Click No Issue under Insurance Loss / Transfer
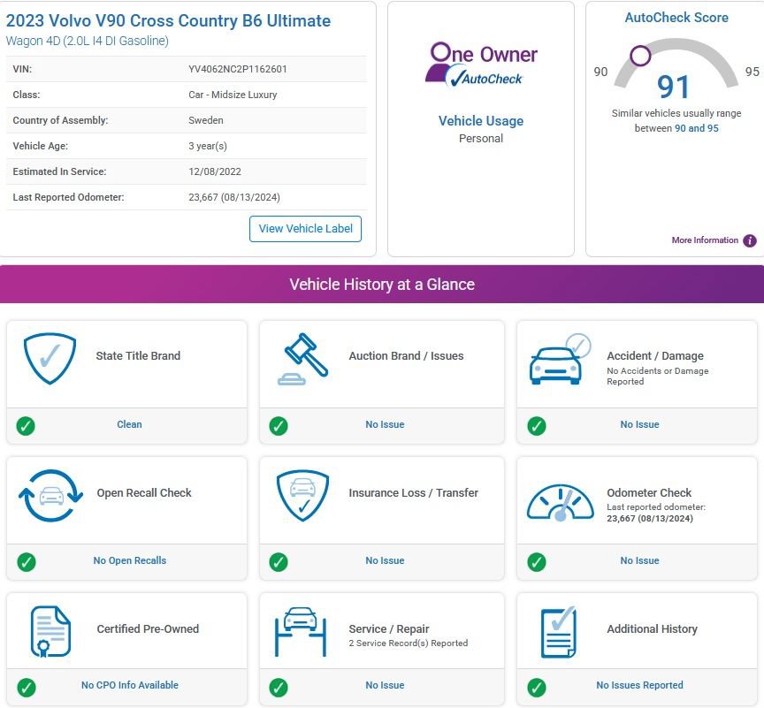764x708 pixels. tap(385, 561)
